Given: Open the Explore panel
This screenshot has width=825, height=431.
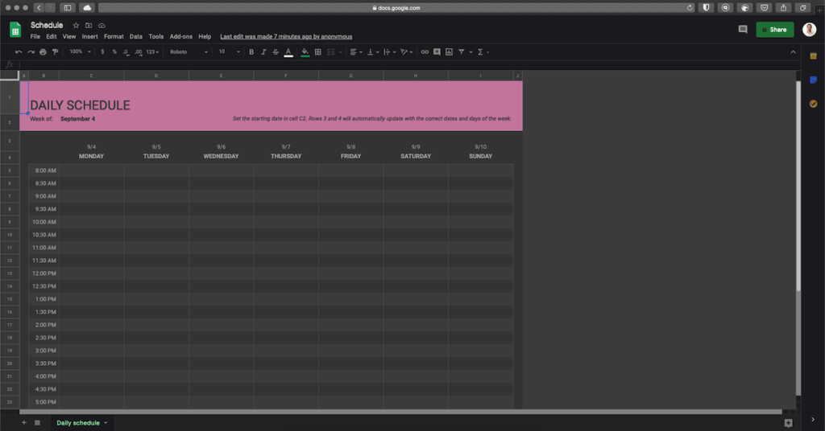Looking at the screenshot, I should [788, 423].
